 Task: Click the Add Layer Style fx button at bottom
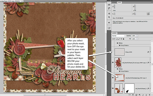(133, 95)
